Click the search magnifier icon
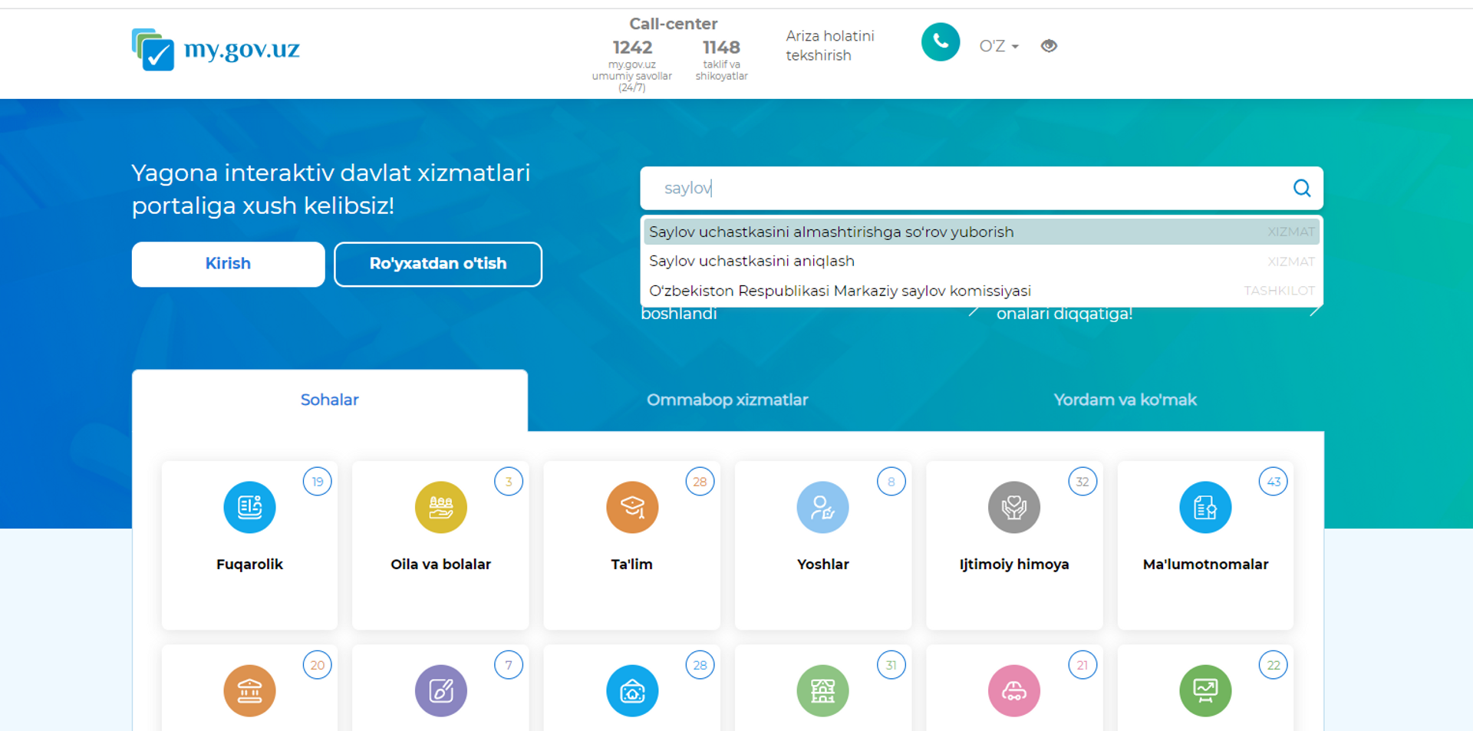The image size is (1473, 731). tap(1301, 188)
